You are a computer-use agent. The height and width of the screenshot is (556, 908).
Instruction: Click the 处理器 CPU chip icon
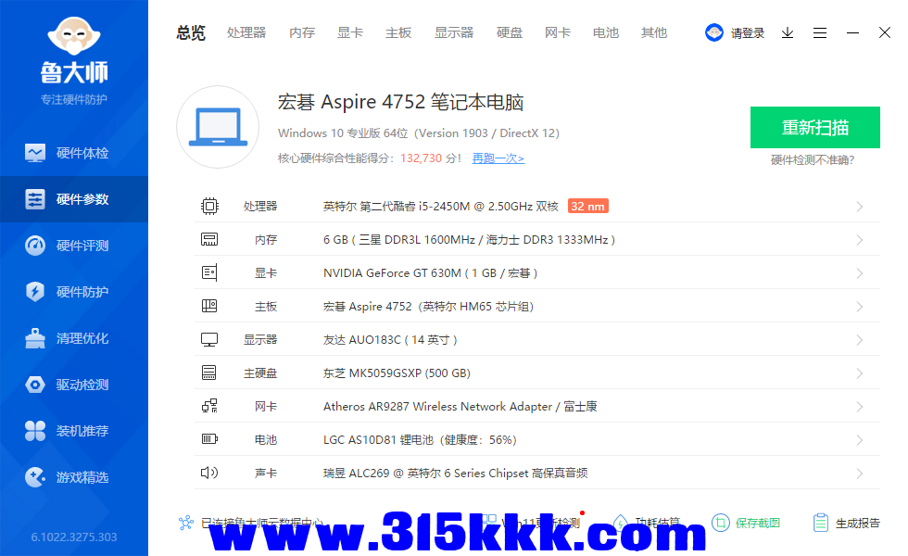[x=209, y=206]
